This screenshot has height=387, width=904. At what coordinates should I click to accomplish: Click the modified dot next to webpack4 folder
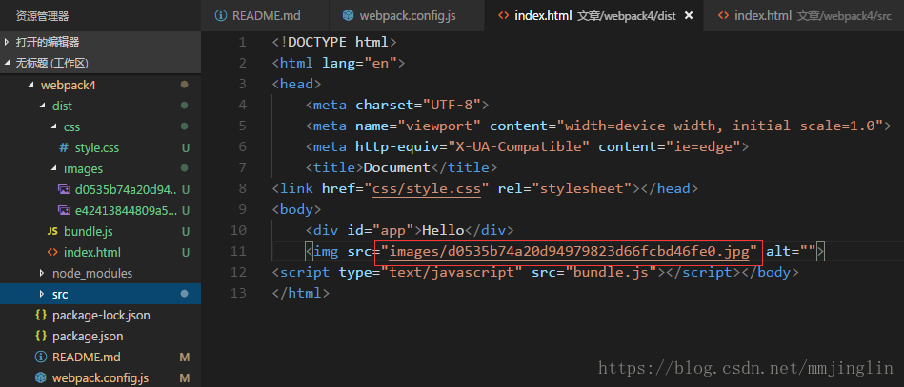pyautogui.click(x=185, y=85)
